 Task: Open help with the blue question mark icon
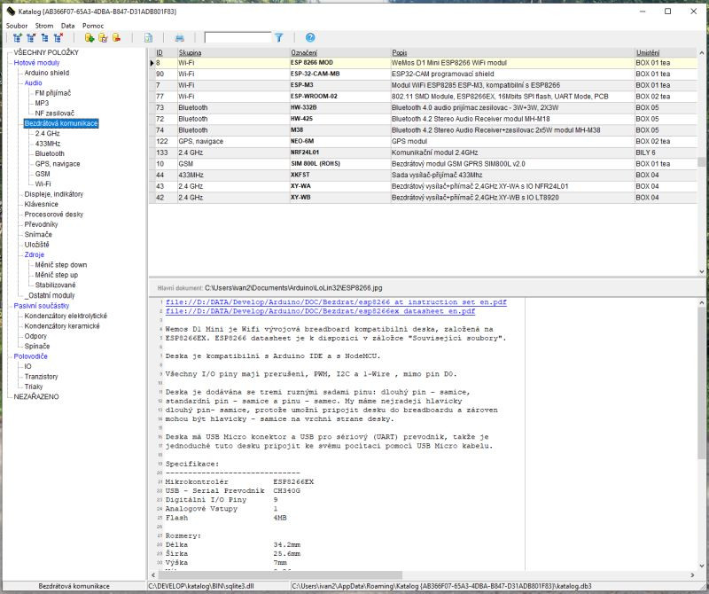(310, 38)
